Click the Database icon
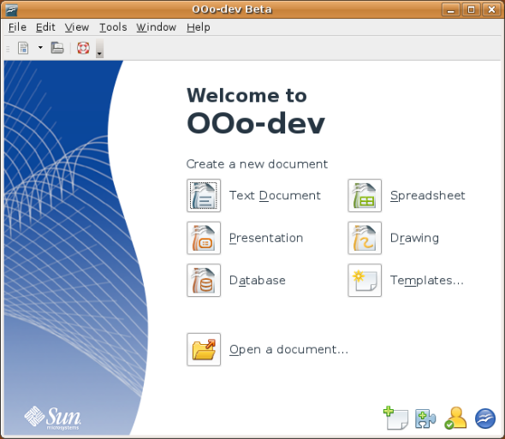This screenshot has width=505, height=439. click(x=204, y=280)
